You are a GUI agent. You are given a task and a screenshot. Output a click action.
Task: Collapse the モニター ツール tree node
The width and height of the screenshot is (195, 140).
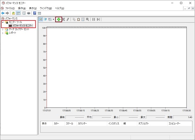click(2, 22)
